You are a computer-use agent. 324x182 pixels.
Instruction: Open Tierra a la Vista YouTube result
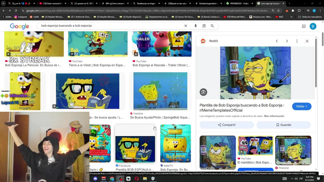point(98,44)
